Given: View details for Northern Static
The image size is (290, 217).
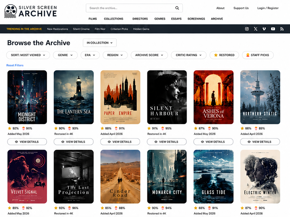Looking at the screenshot, I should pos(260,142).
